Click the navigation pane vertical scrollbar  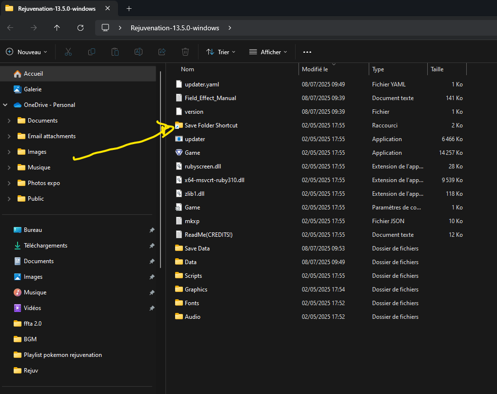[x=160, y=170]
